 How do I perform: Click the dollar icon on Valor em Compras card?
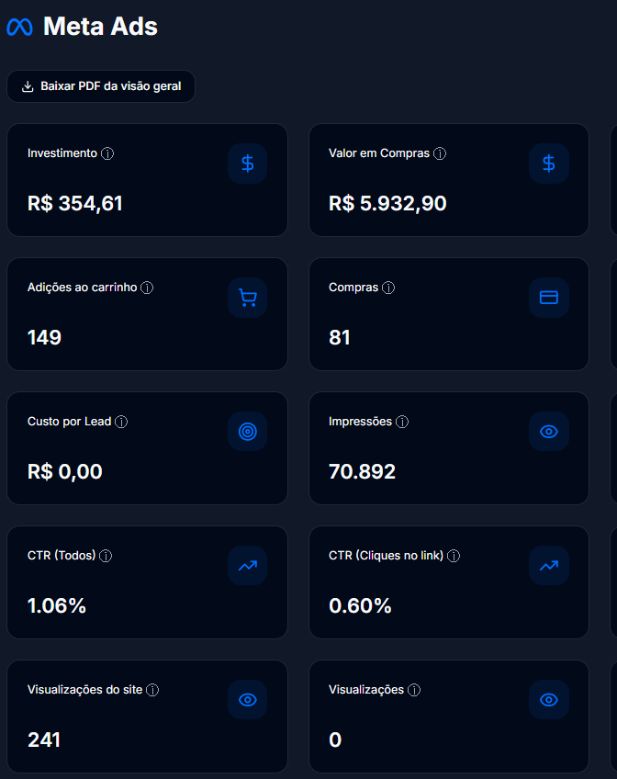pyautogui.click(x=548, y=164)
